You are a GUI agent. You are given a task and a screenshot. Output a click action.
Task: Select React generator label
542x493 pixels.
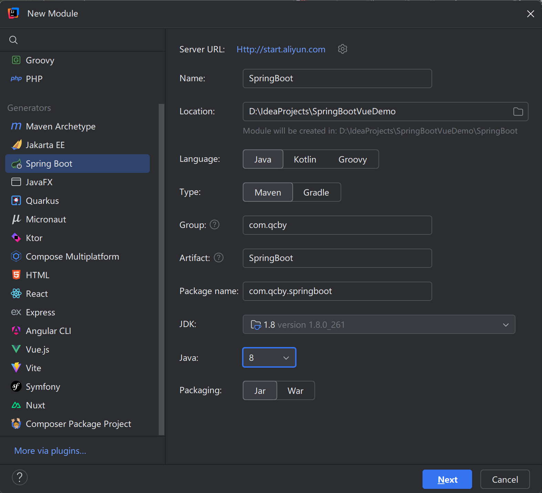37,294
